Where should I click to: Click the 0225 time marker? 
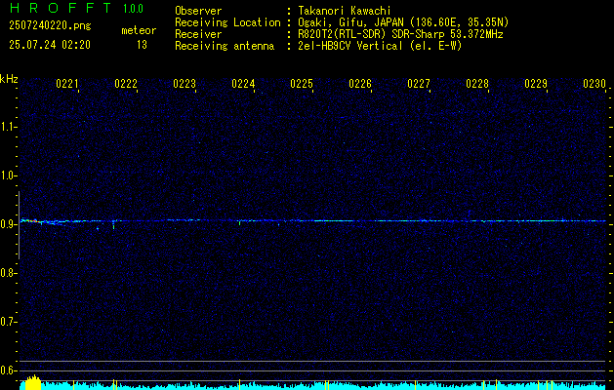[x=302, y=84]
